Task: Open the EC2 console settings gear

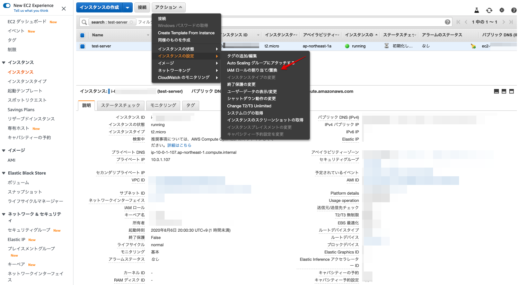Action: coord(502,10)
